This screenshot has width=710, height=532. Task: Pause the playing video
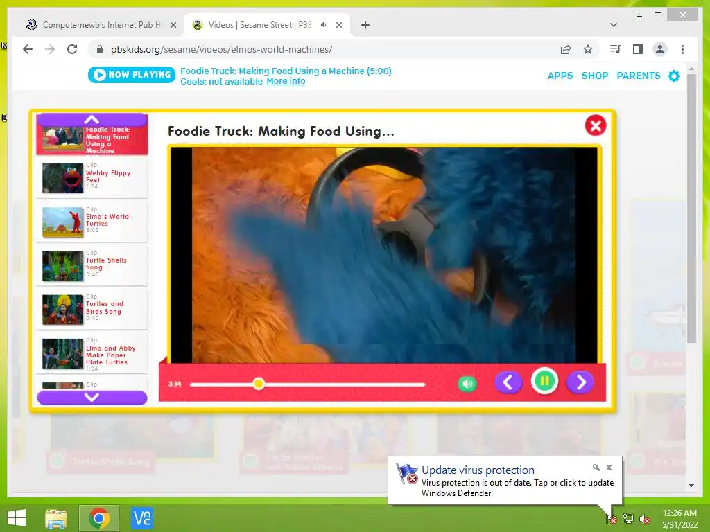(x=544, y=382)
